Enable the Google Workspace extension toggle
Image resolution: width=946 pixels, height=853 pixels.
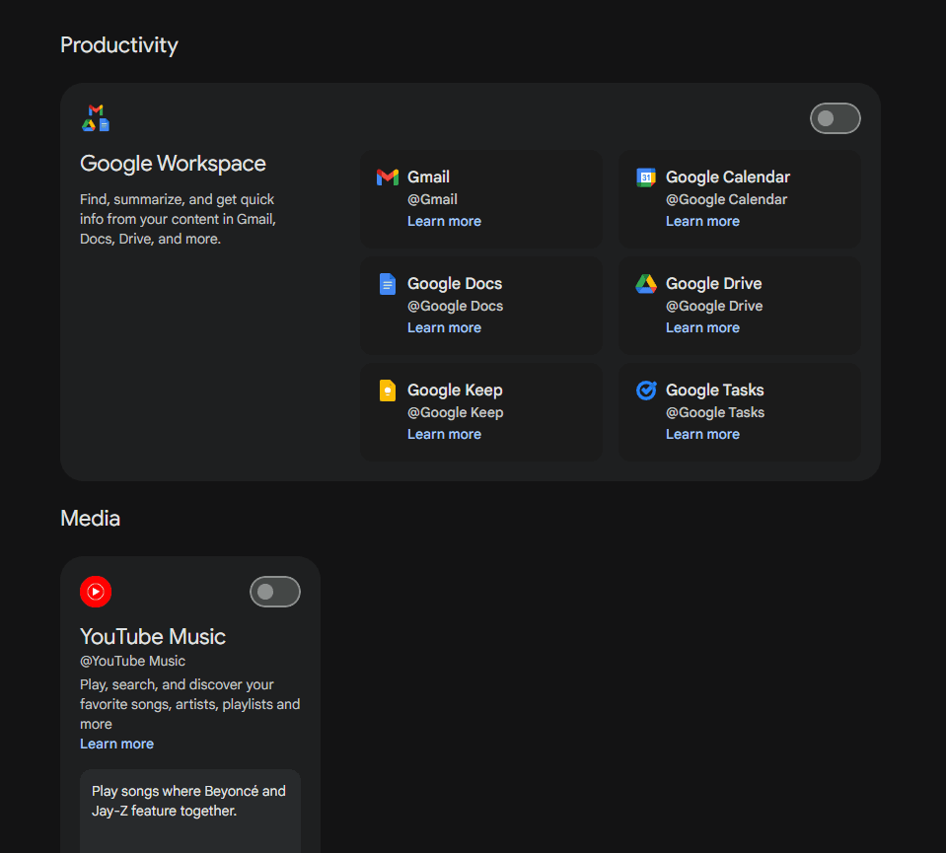tap(835, 118)
